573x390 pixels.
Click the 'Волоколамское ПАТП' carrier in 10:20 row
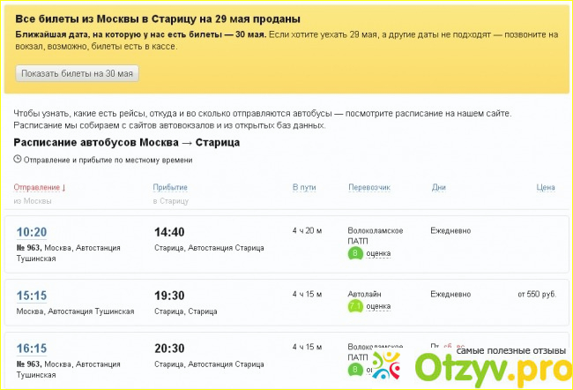coord(376,235)
